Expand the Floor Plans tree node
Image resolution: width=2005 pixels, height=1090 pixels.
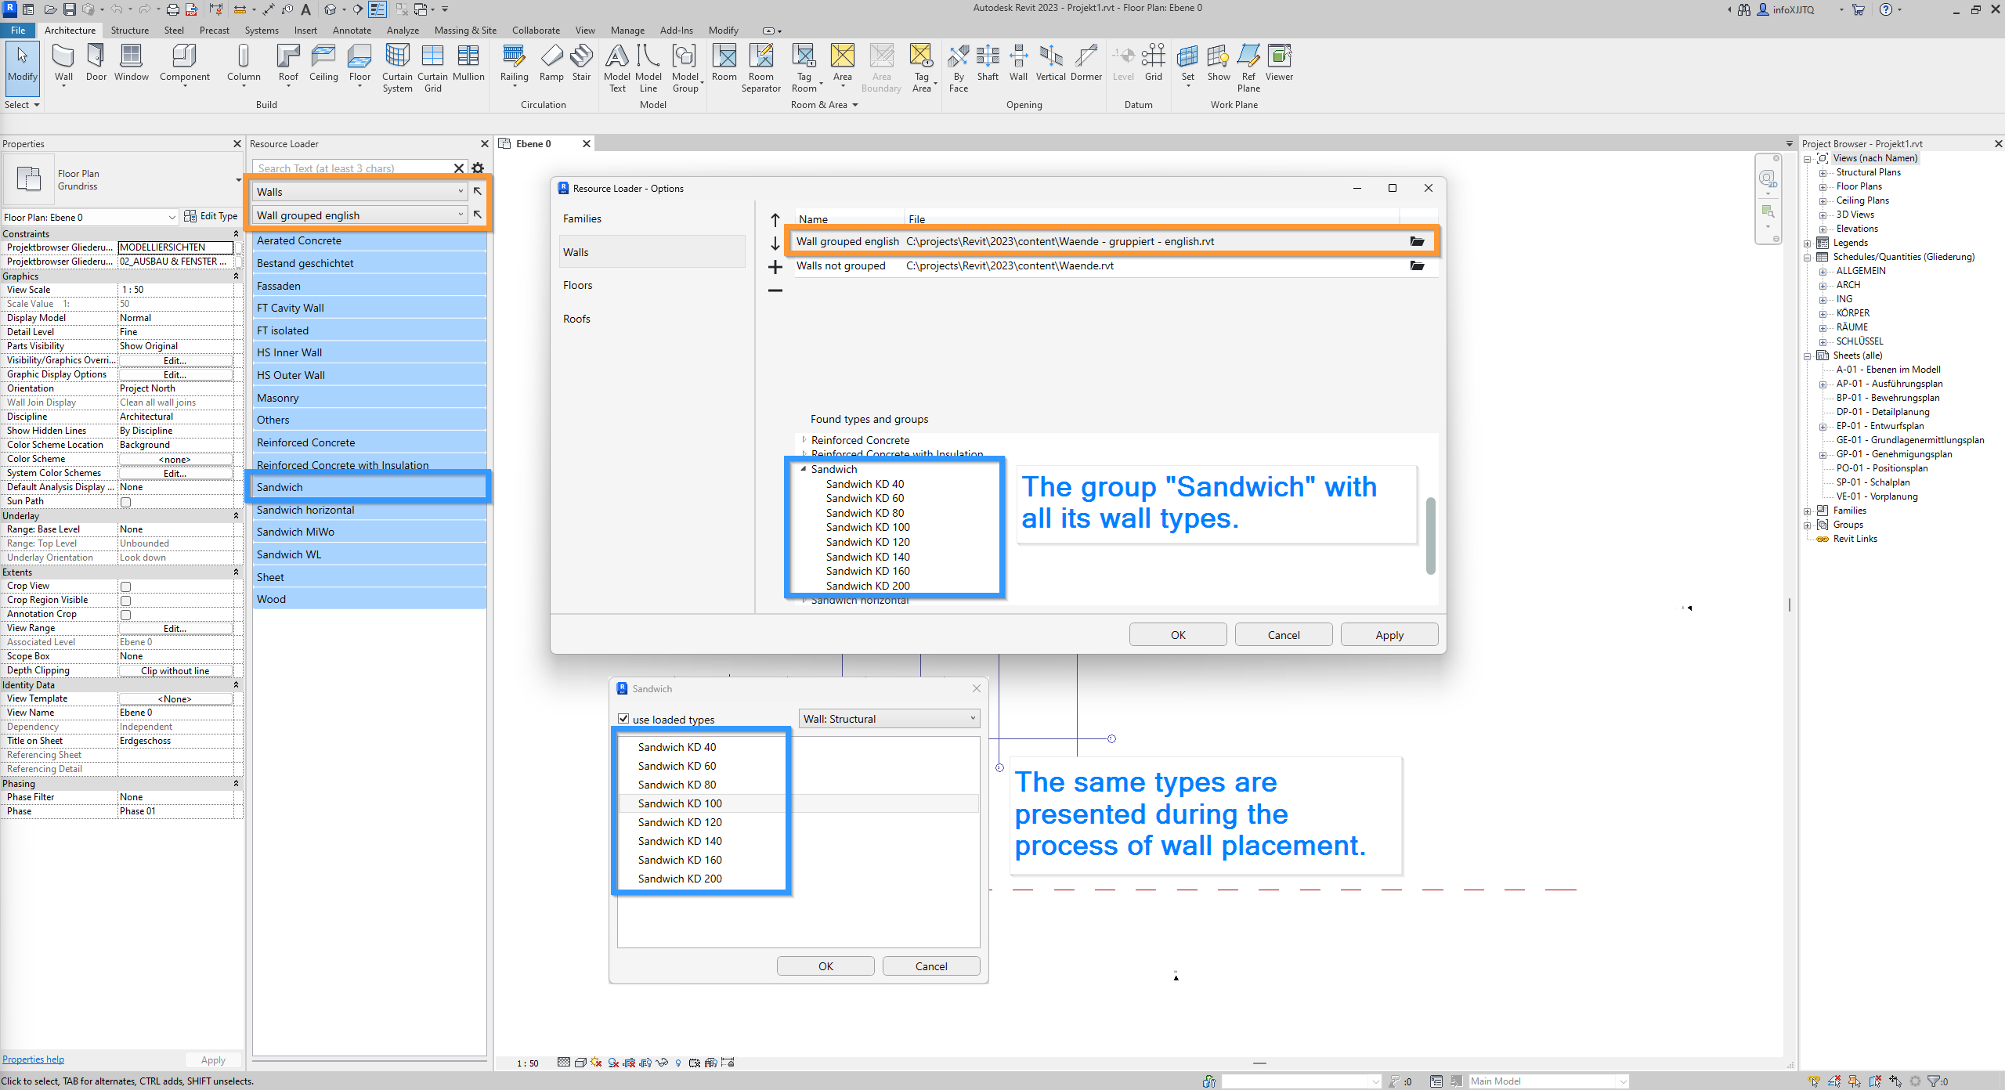(x=1823, y=187)
